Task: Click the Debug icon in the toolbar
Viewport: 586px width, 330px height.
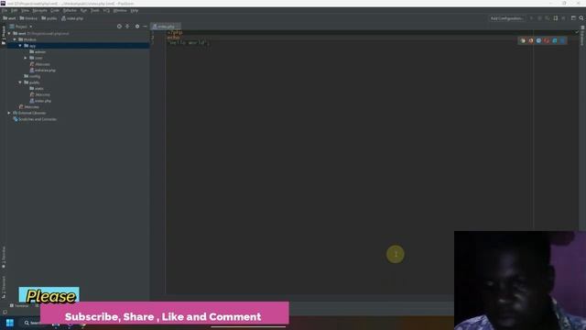Action: tap(539, 18)
